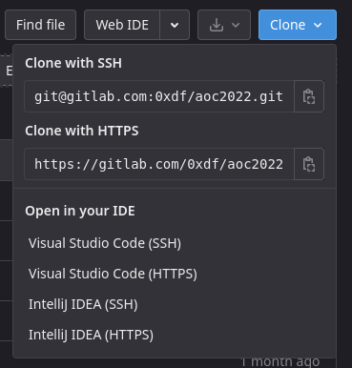Launch the Web IDE
352x368 pixels.
122,25
